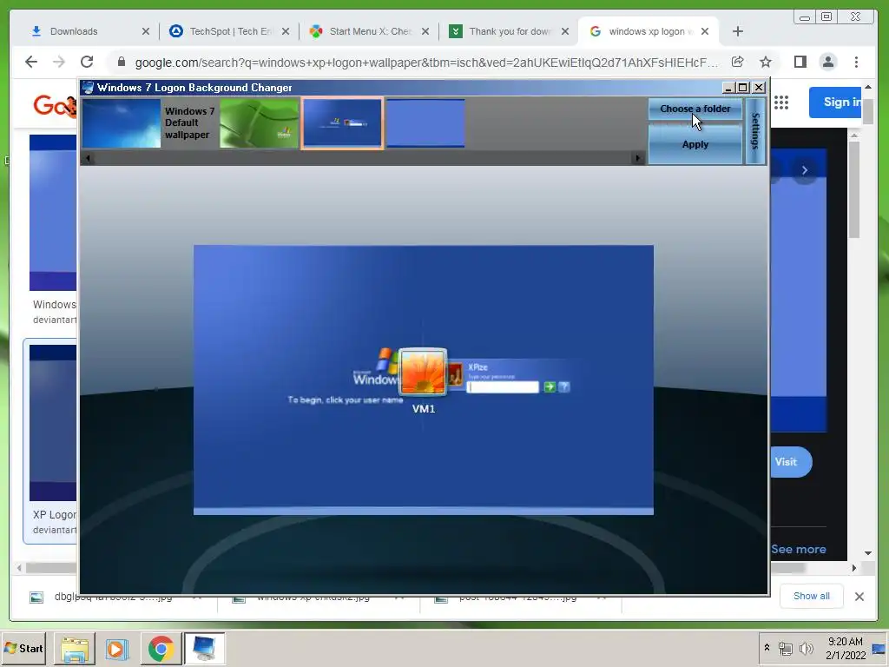Switch to Thank you for downloading tab
The height and width of the screenshot is (667, 889).
[509, 31]
